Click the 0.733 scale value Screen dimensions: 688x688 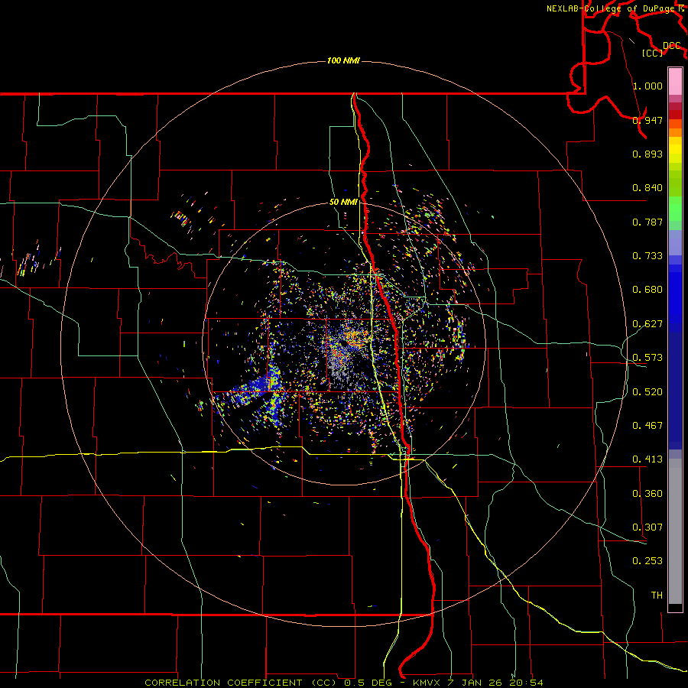(x=647, y=255)
